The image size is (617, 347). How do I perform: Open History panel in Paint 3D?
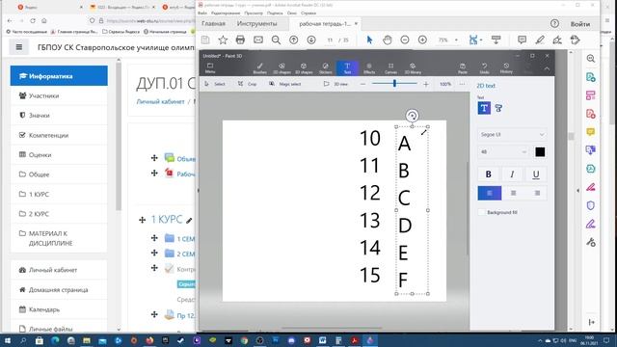(506, 68)
